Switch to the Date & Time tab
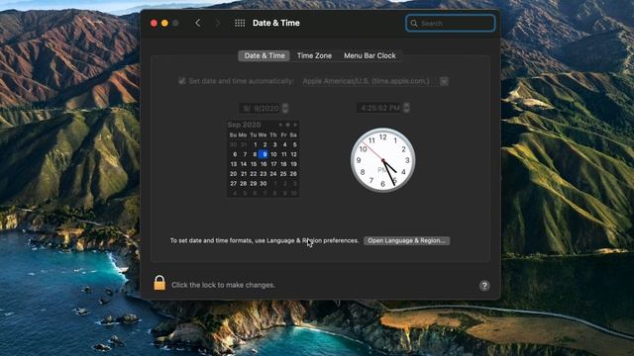 pos(264,55)
